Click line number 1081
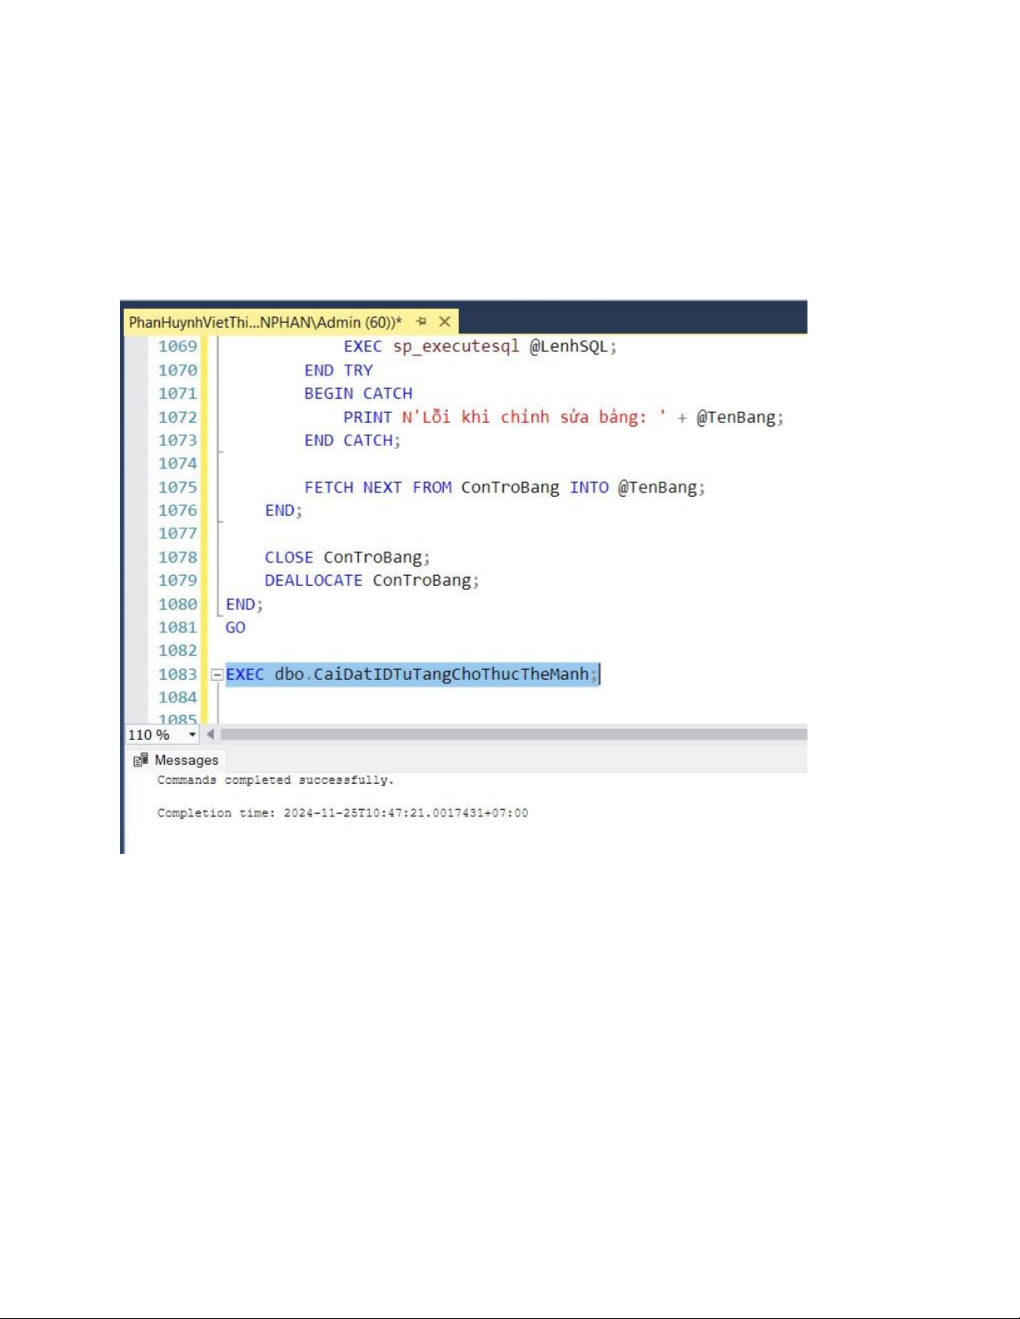The width and height of the screenshot is (1020, 1319). (177, 627)
